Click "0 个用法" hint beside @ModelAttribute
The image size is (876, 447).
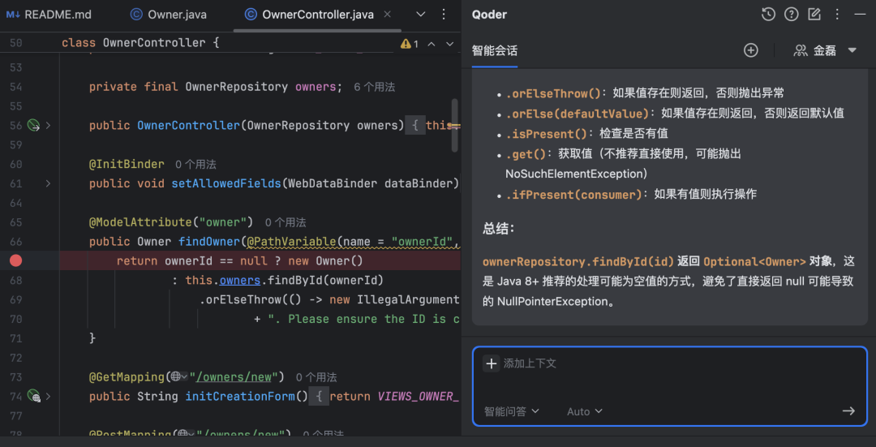click(x=286, y=222)
